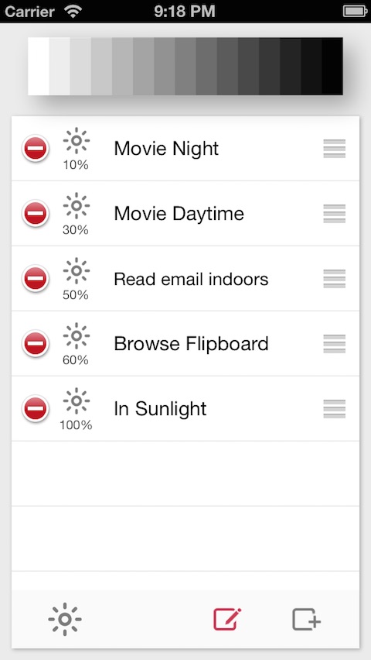Viewport: 371px width, 660px height.
Task: Tap the reorder grip on Read email indoors
Action: click(335, 279)
